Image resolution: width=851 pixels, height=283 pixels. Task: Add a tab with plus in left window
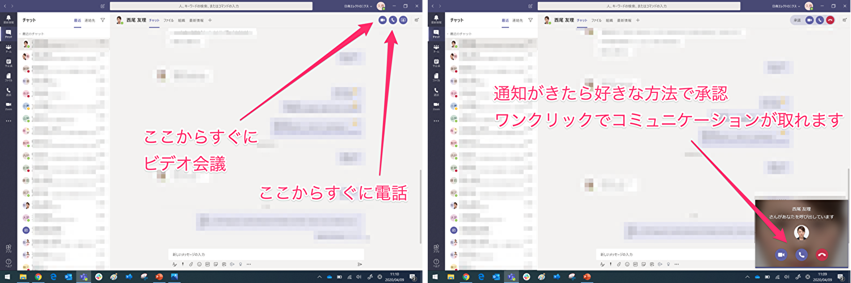point(210,20)
